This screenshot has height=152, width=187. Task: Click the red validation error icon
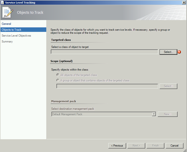point(179,52)
